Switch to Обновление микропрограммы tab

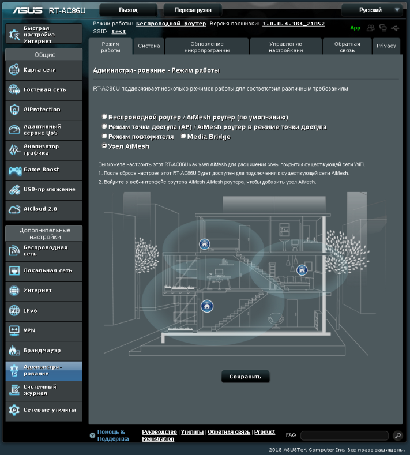(207, 47)
